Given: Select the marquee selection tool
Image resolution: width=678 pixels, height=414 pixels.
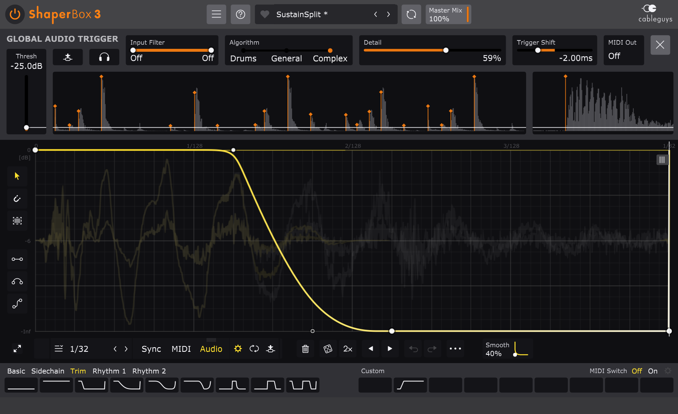Looking at the screenshot, I should point(17,221).
